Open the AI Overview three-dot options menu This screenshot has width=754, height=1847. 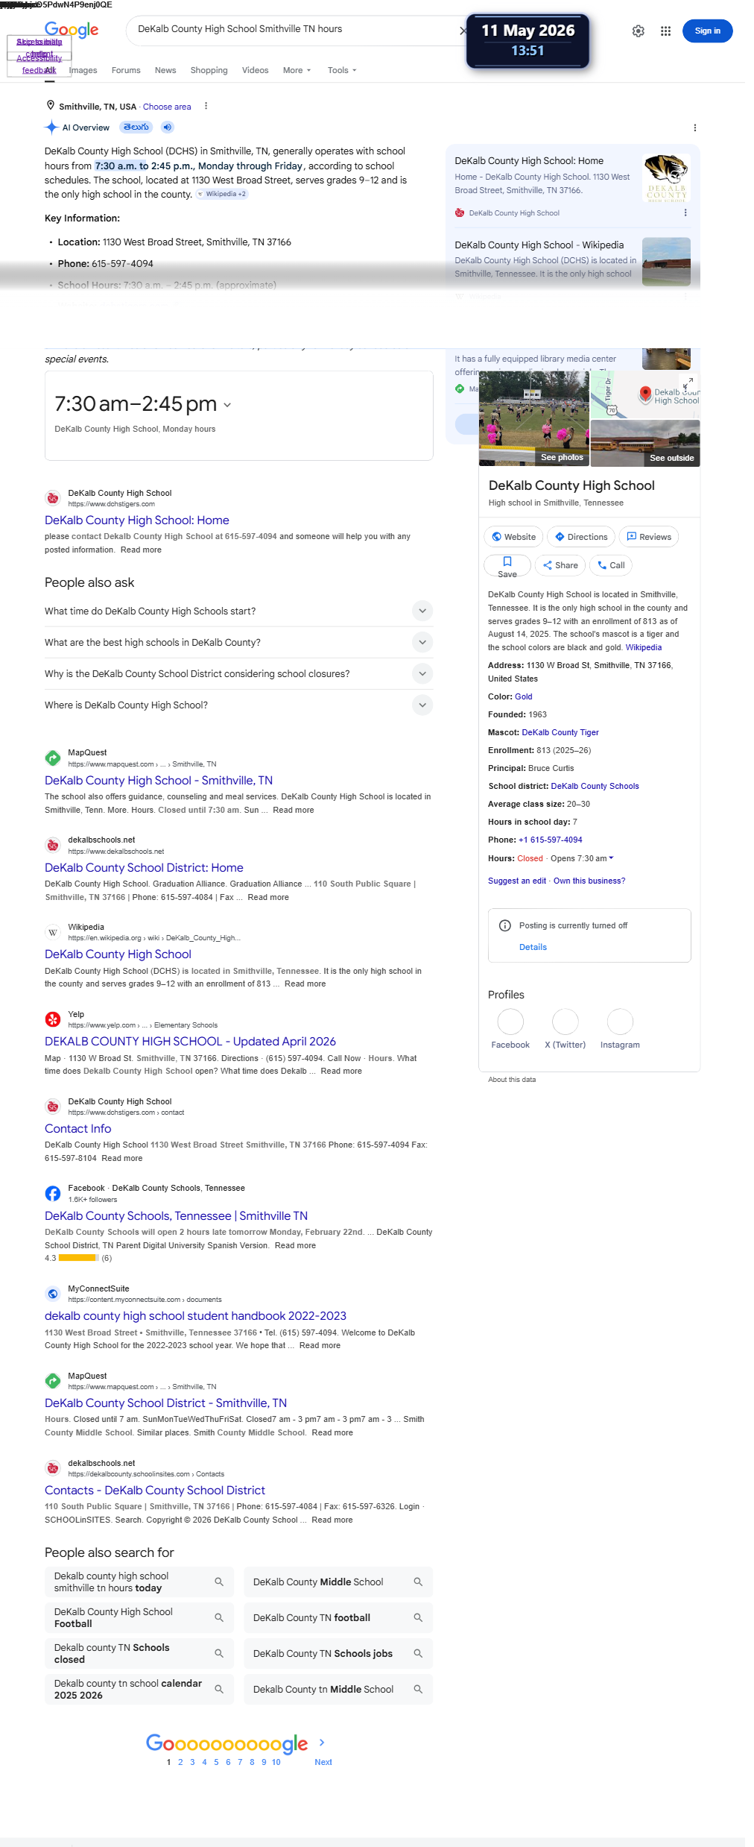coord(694,128)
